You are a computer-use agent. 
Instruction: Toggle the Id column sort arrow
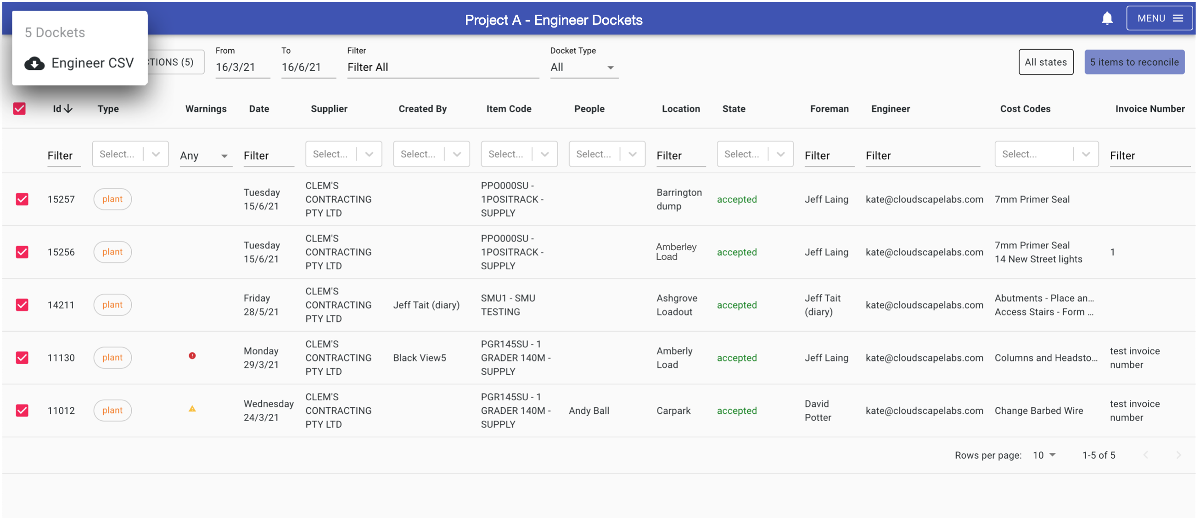(x=68, y=107)
